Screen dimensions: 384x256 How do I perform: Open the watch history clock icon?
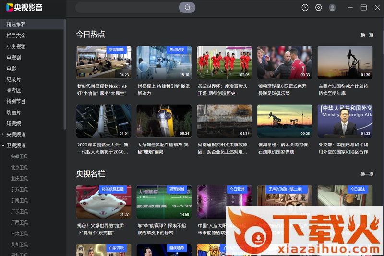tap(305, 8)
